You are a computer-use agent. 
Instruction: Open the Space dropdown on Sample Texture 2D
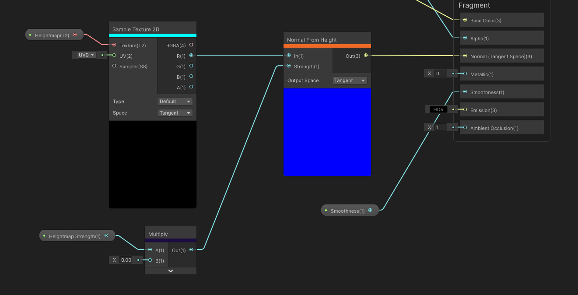pos(175,112)
